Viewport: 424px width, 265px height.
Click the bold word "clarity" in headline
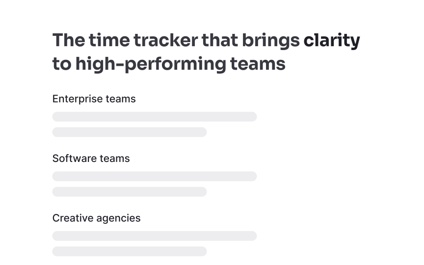pos(332,41)
